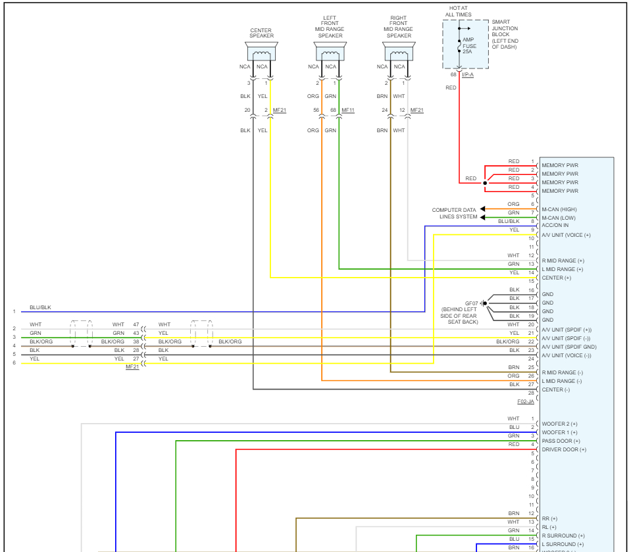Select the L SURROUND (+) label

point(563,544)
